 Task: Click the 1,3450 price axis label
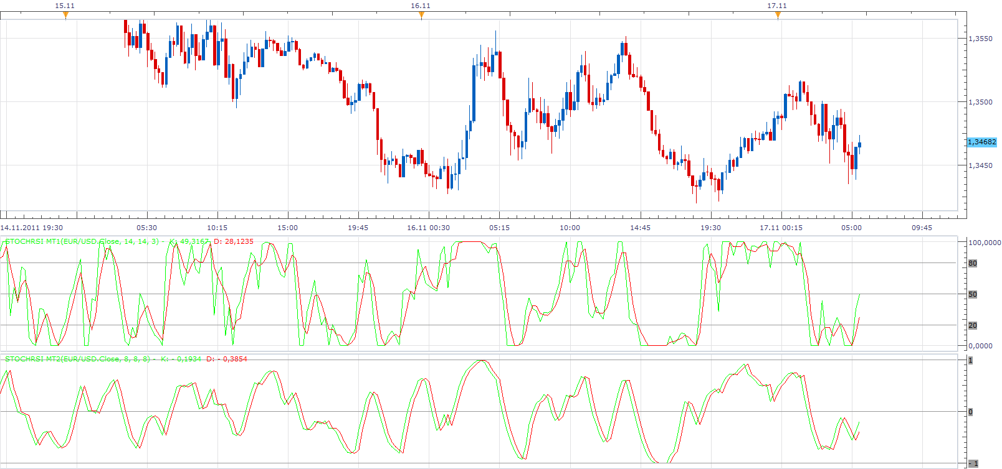click(x=980, y=165)
